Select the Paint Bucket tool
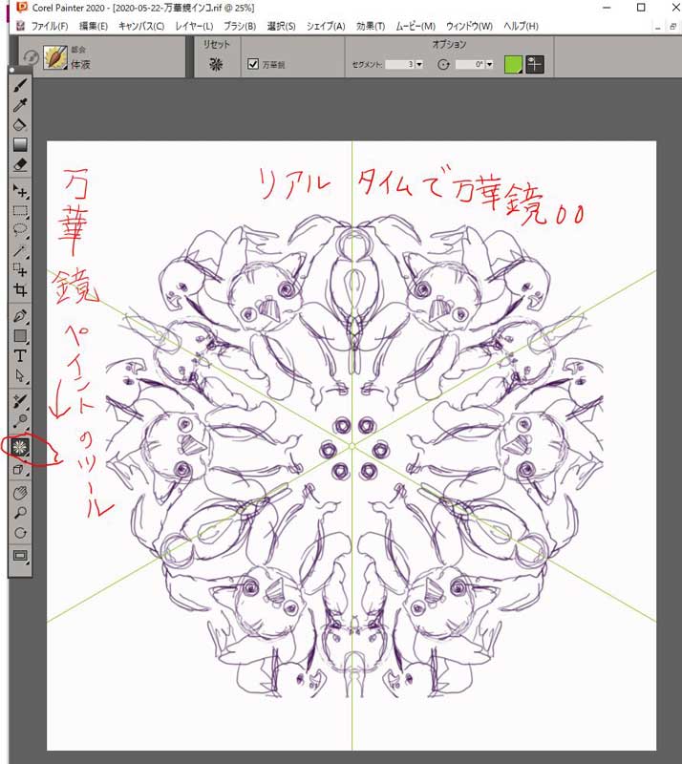This screenshot has height=764, width=682. (19, 125)
